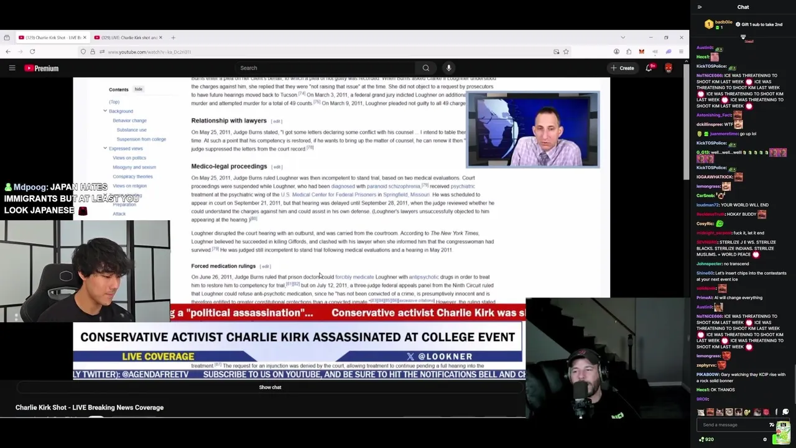This screenshot has width=796, height=448.
Task: Edit the 'Forced medication rulings' section
Action: click(265, 266)
